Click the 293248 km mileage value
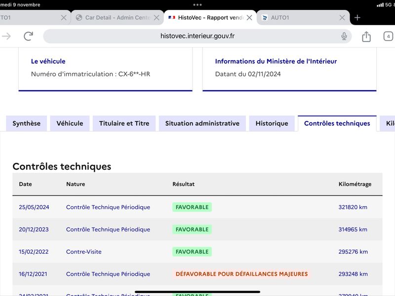The image size is (395, 296). (353, 274)
